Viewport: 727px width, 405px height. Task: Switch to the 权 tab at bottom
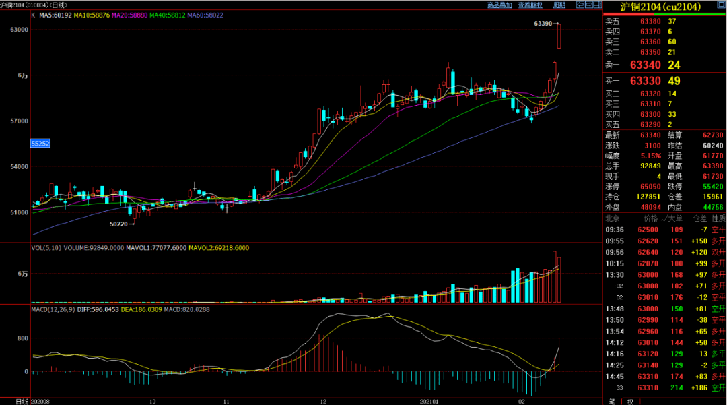click(629, 401)
